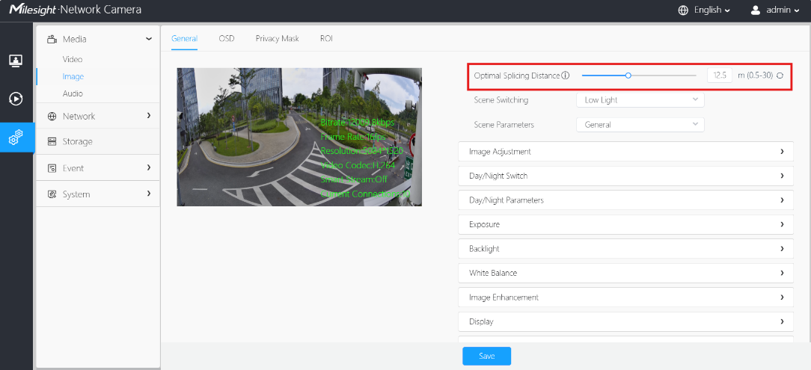This screenshot has height=370, width=811.
Task: Switch to the General tab
Action: 184,39
